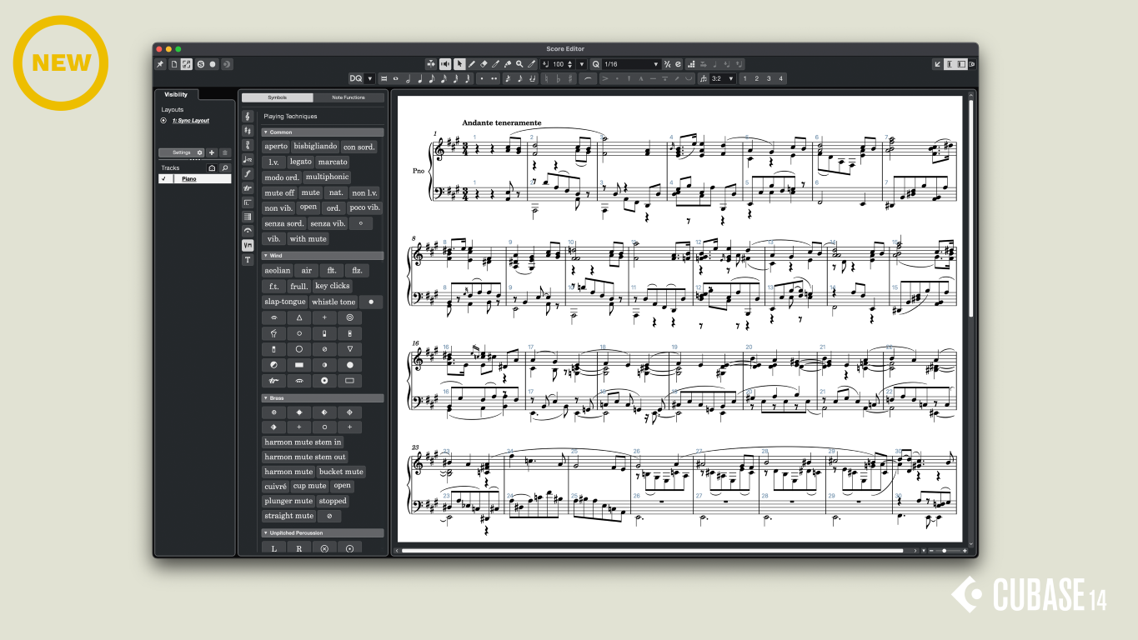Toggle the dotted note modifier

(482, 78)
